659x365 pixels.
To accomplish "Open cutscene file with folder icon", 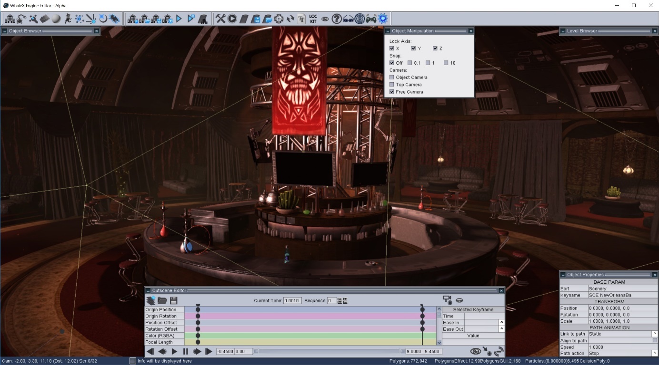I will 162,300.
